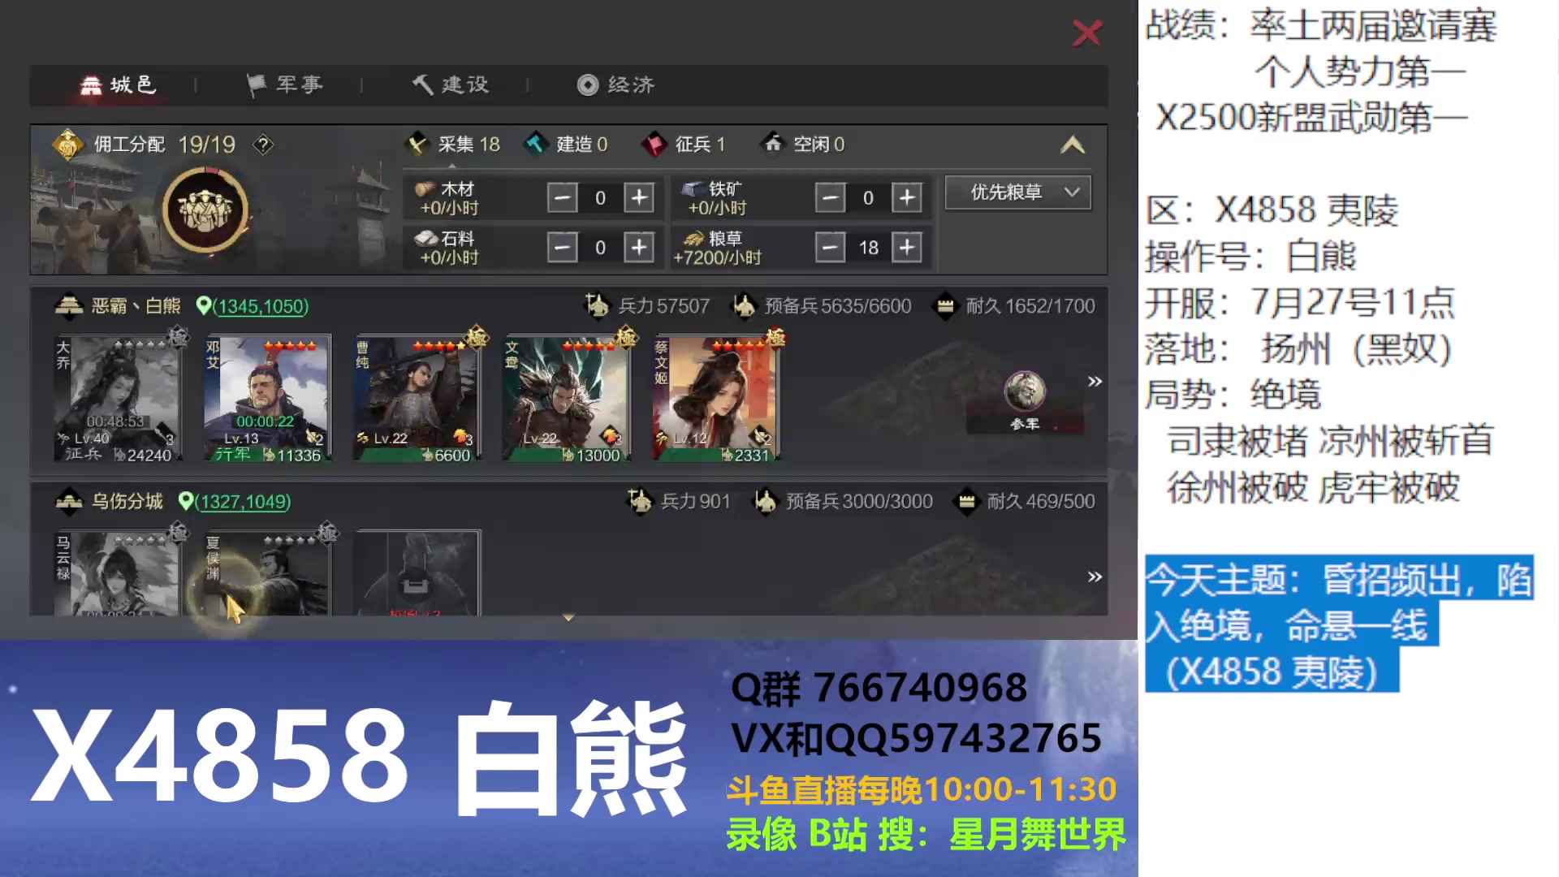Click the 城邑 tab house icon
Viewport: 1559px width, 877px height.
(91, 84)
